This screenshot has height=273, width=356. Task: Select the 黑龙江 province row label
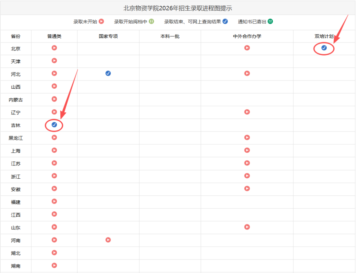click(16, 138)
